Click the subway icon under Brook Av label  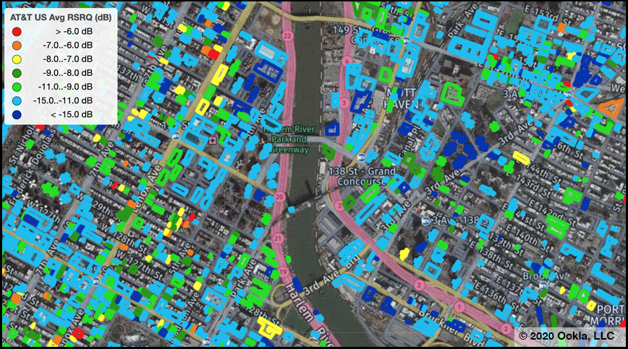(x=543, y=285)
